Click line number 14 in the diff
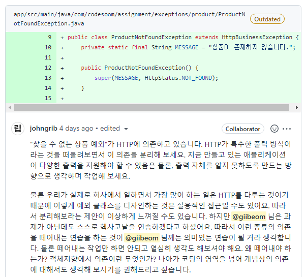The width and height of the screenshot is (306, 277). (x=48, y=88)
